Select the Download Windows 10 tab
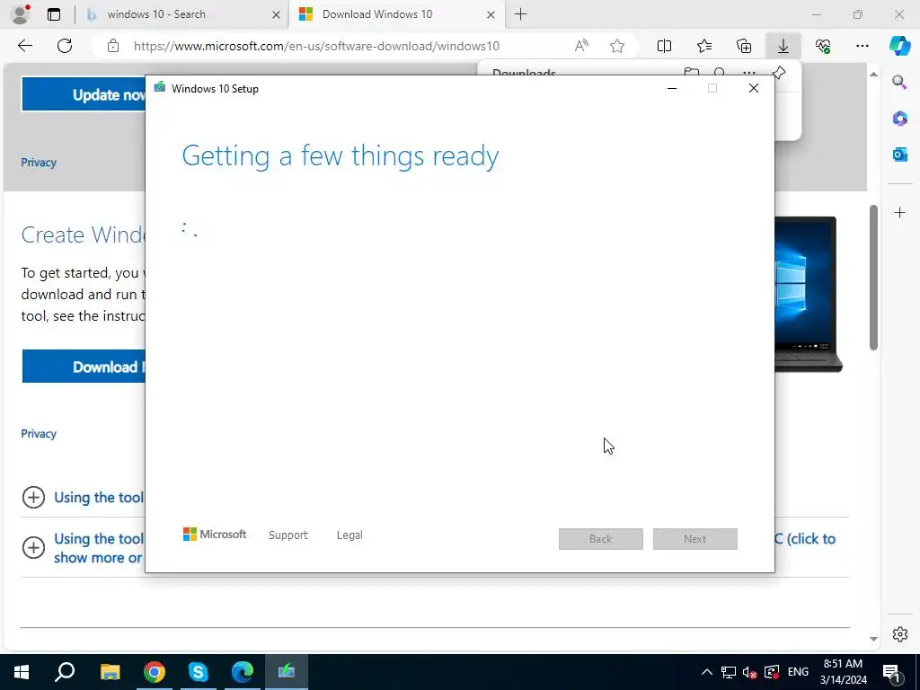 pos(396,14)
